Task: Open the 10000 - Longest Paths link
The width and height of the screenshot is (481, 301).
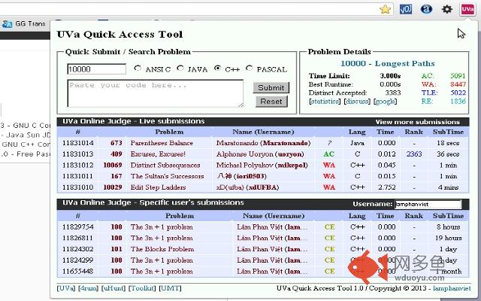Action: [388, 63]
